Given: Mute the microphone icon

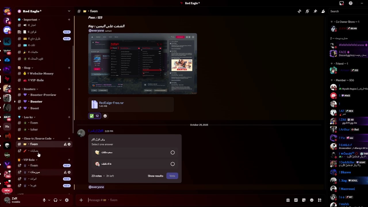Looking at the screenshot, I should click(44, 200).
